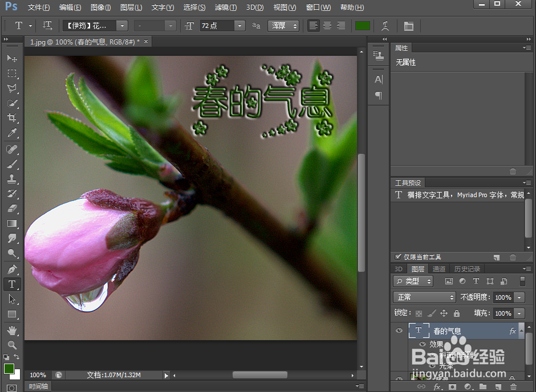Screen dimensions: 536x392
Task: Click the text color swatch
Action: click(x=363, y=26)
